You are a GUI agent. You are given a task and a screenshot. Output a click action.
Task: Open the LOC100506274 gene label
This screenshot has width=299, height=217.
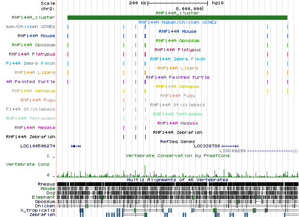tap(38, 145)
